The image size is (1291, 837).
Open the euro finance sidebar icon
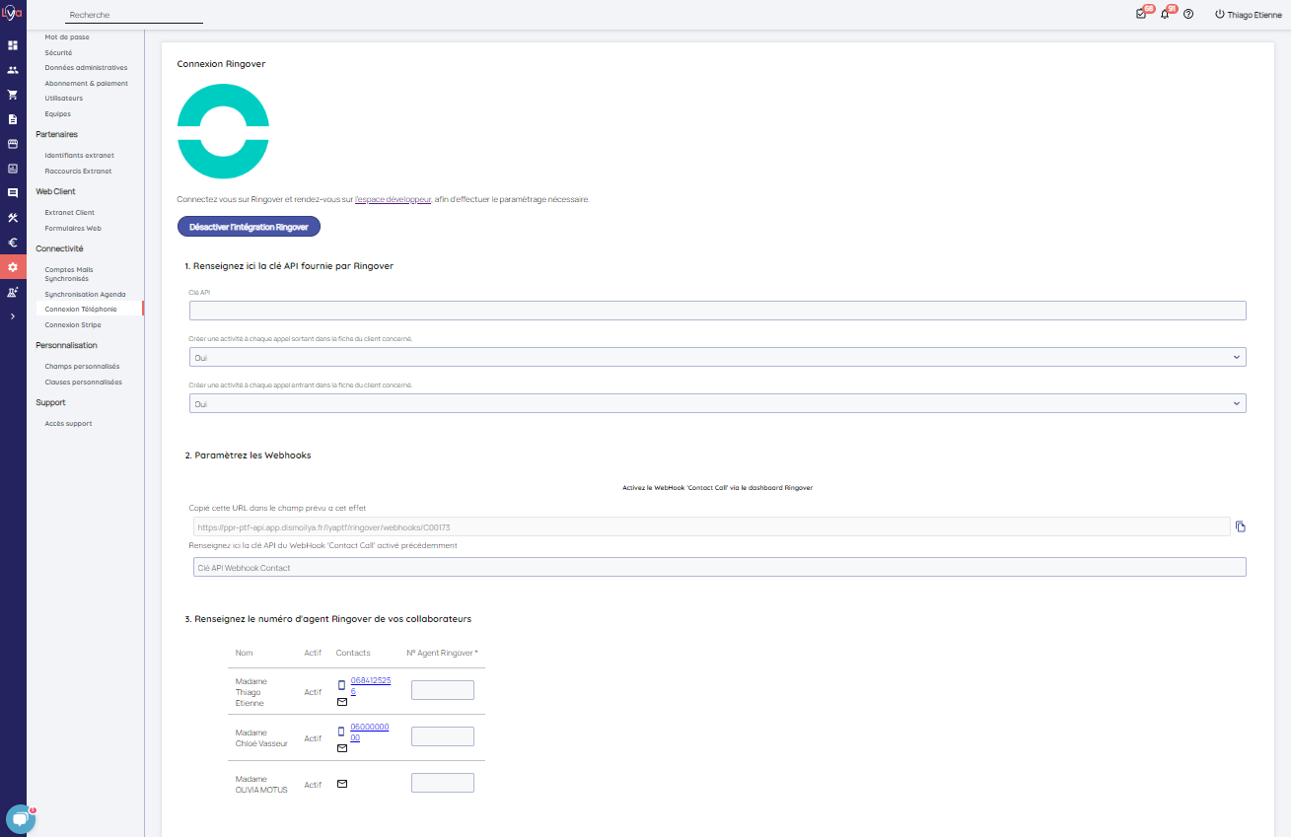pyautogui.click(x=13, y=243)
